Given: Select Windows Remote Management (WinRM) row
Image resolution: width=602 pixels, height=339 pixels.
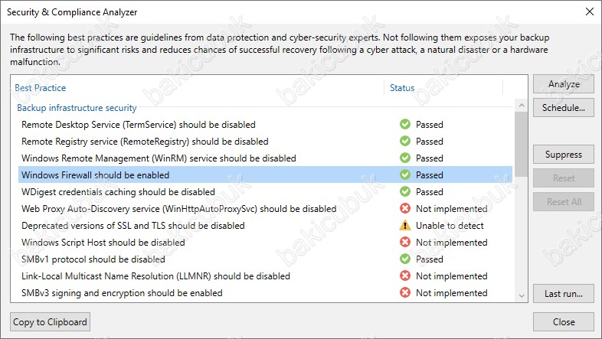Looking at the screenshot, I should click(x=265, y=158).
